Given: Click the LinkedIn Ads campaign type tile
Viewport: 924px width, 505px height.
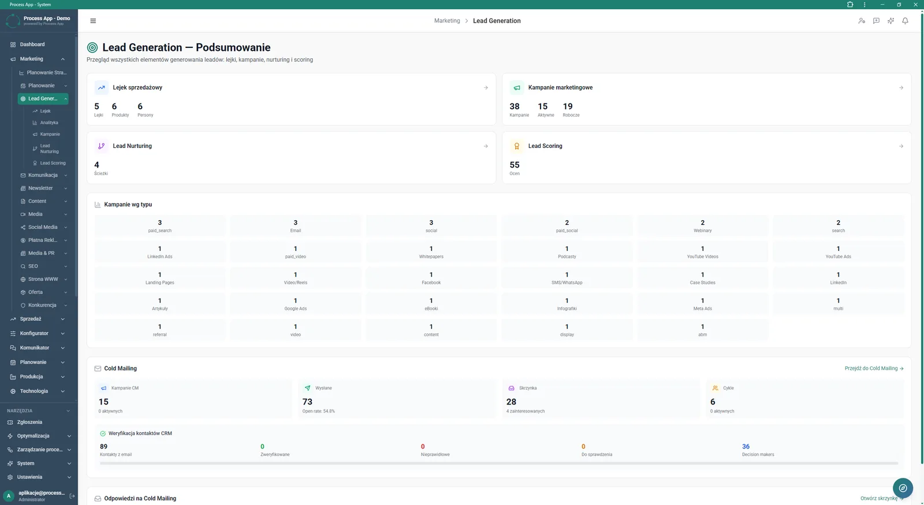Looking at the screenshot, I should pyautogui.click(x=160, y=252).
